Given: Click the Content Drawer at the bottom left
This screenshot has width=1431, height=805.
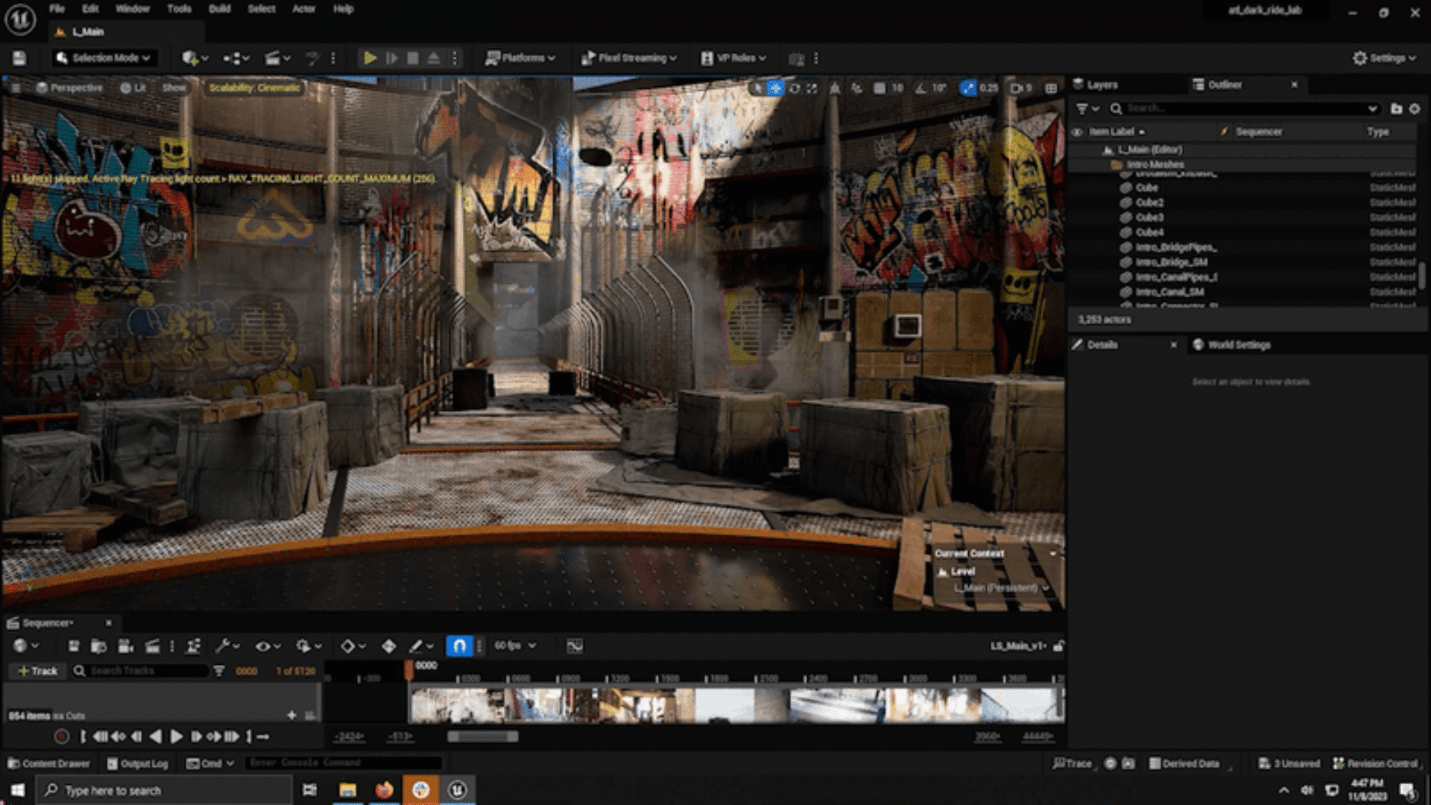Looking at the screenshot, I should pyautogui.click(x=48, y=763).
